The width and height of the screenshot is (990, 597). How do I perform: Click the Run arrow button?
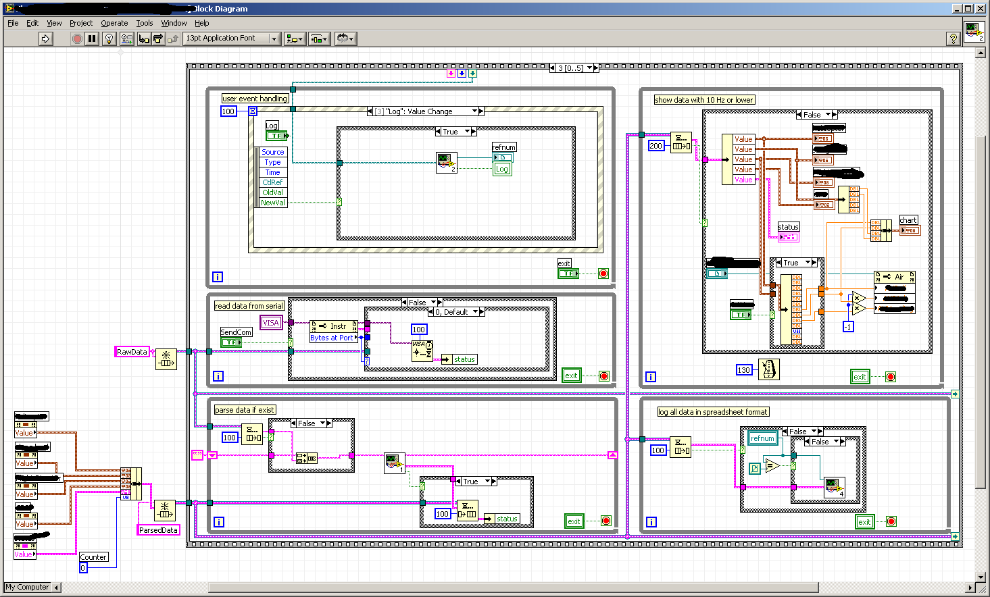click(45, 38)
